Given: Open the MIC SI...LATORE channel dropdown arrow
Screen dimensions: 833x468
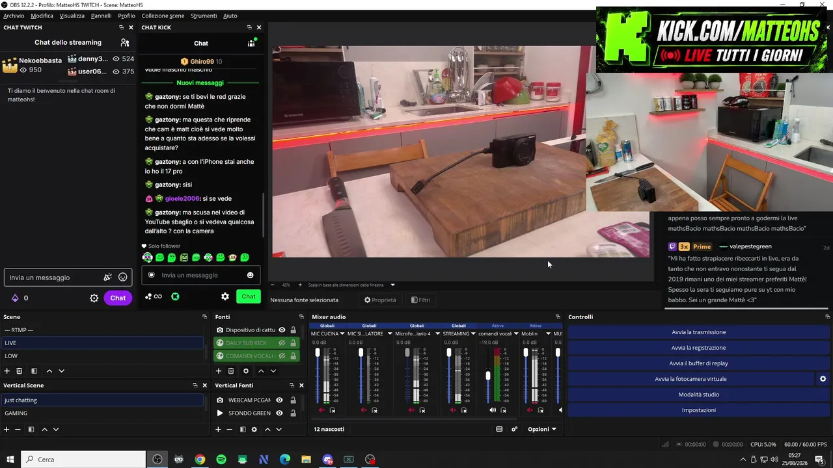Looking at the screenshot, I should 389,333.
